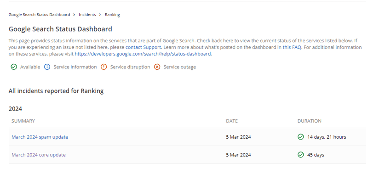Click chevron after Incidents breadcrumb

[100, 15]
